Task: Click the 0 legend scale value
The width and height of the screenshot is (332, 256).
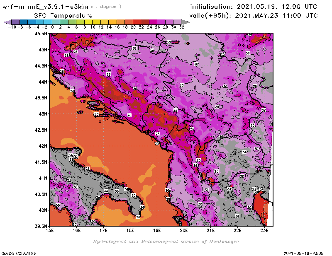Action: (x=52, y=27)
